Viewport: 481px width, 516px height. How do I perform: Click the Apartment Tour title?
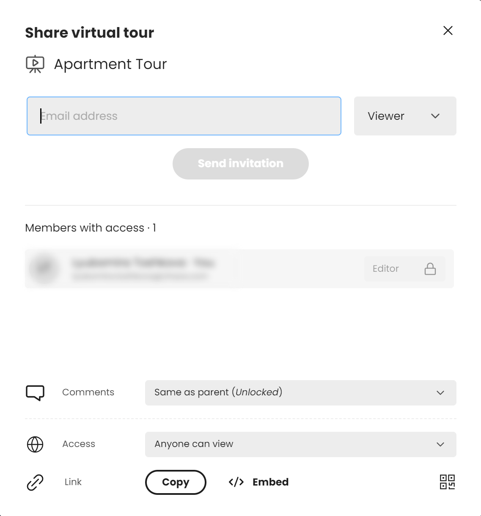point(110,64)
